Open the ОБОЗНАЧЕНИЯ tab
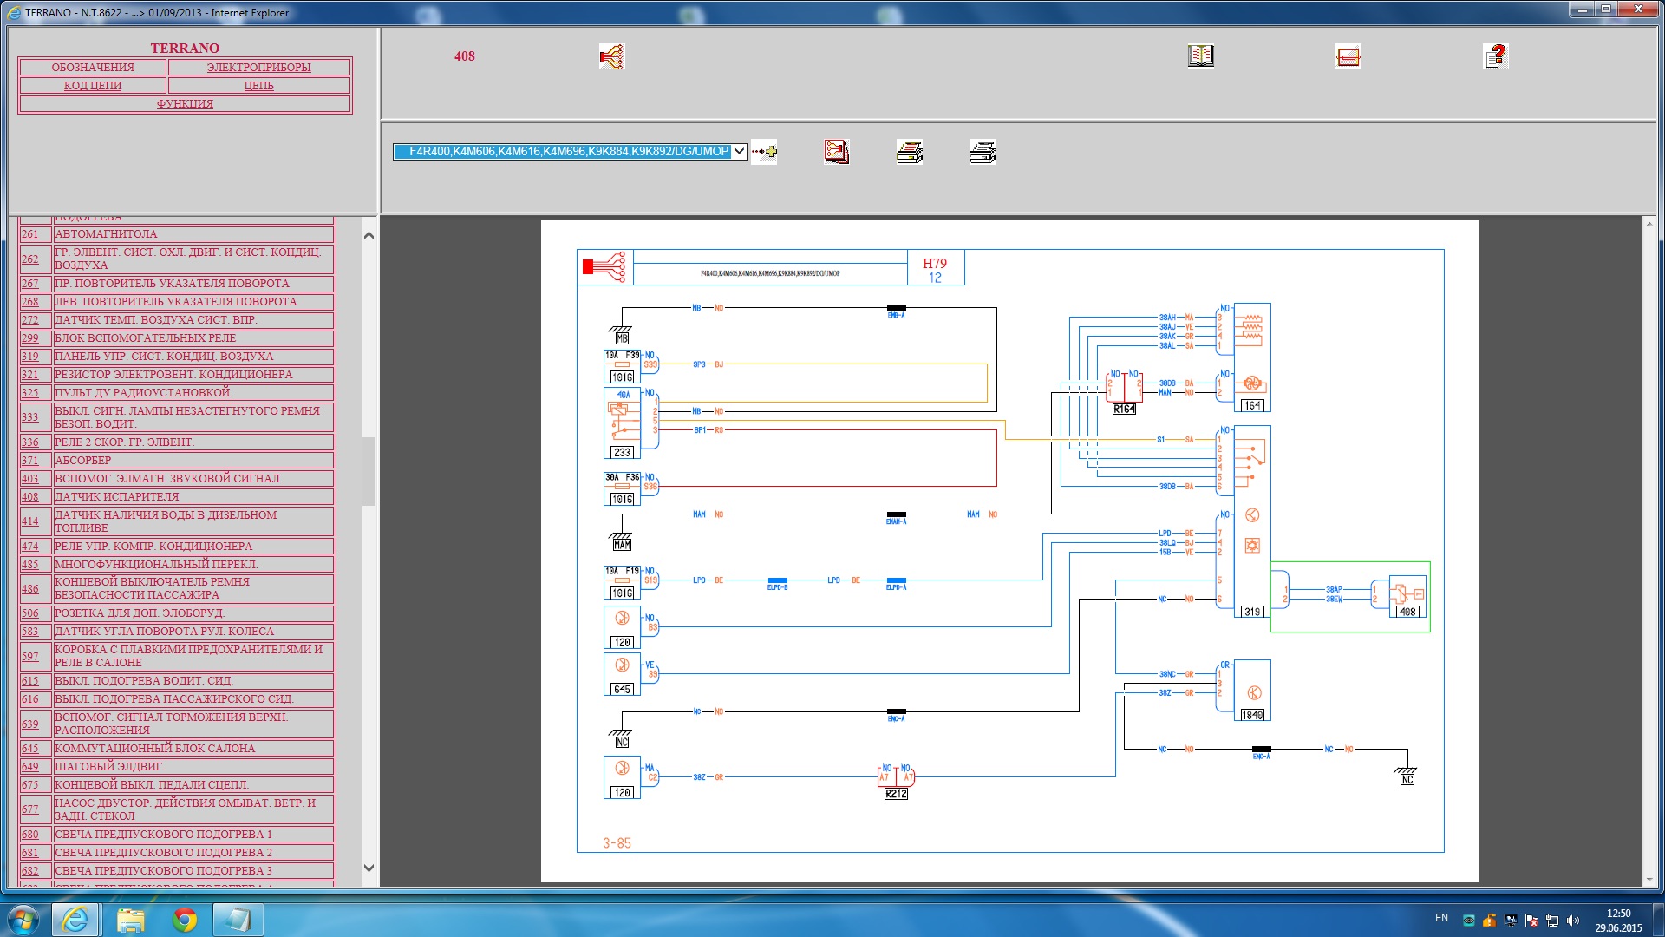 click(x=93, y=67)
